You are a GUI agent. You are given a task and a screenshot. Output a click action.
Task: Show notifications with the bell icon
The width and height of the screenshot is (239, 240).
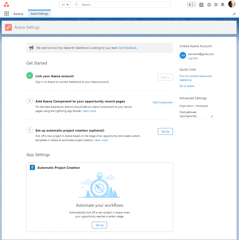[x=223, y=5]
